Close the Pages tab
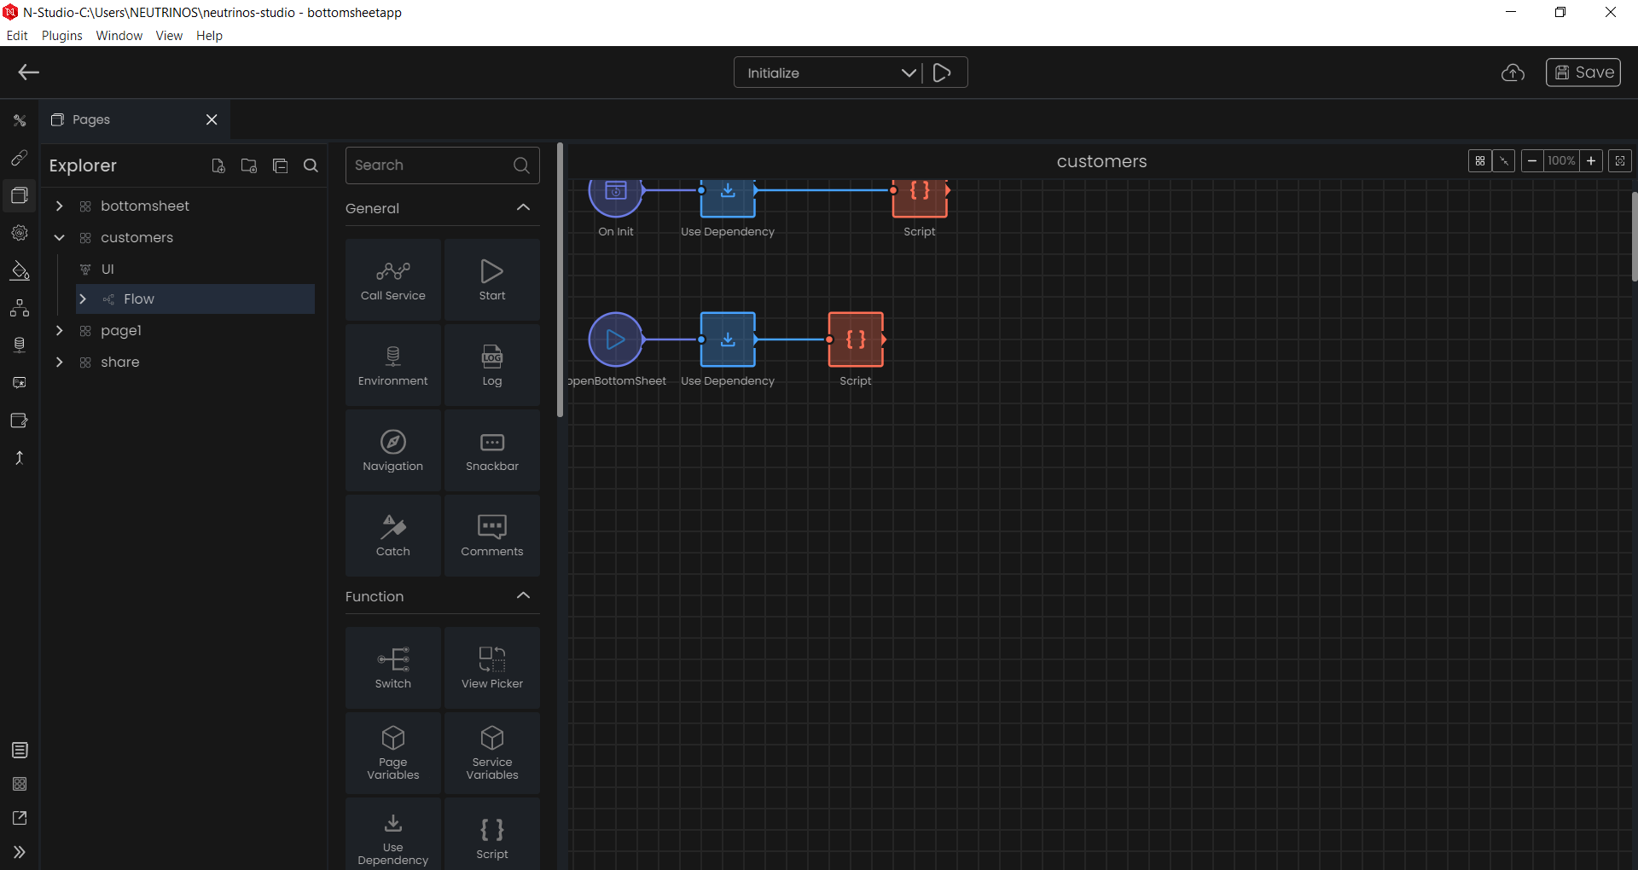 coord(212,119)
